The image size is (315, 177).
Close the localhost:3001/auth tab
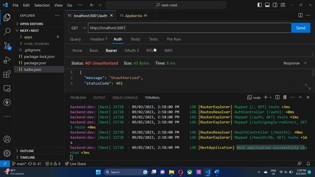(111, 15)
